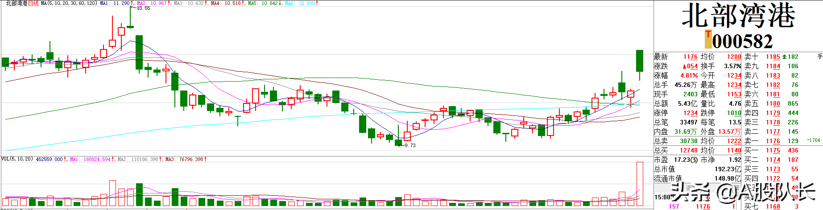823x210 pixels.
Task: Click the -1764 order difference value
Action: (x=814, y=140)
